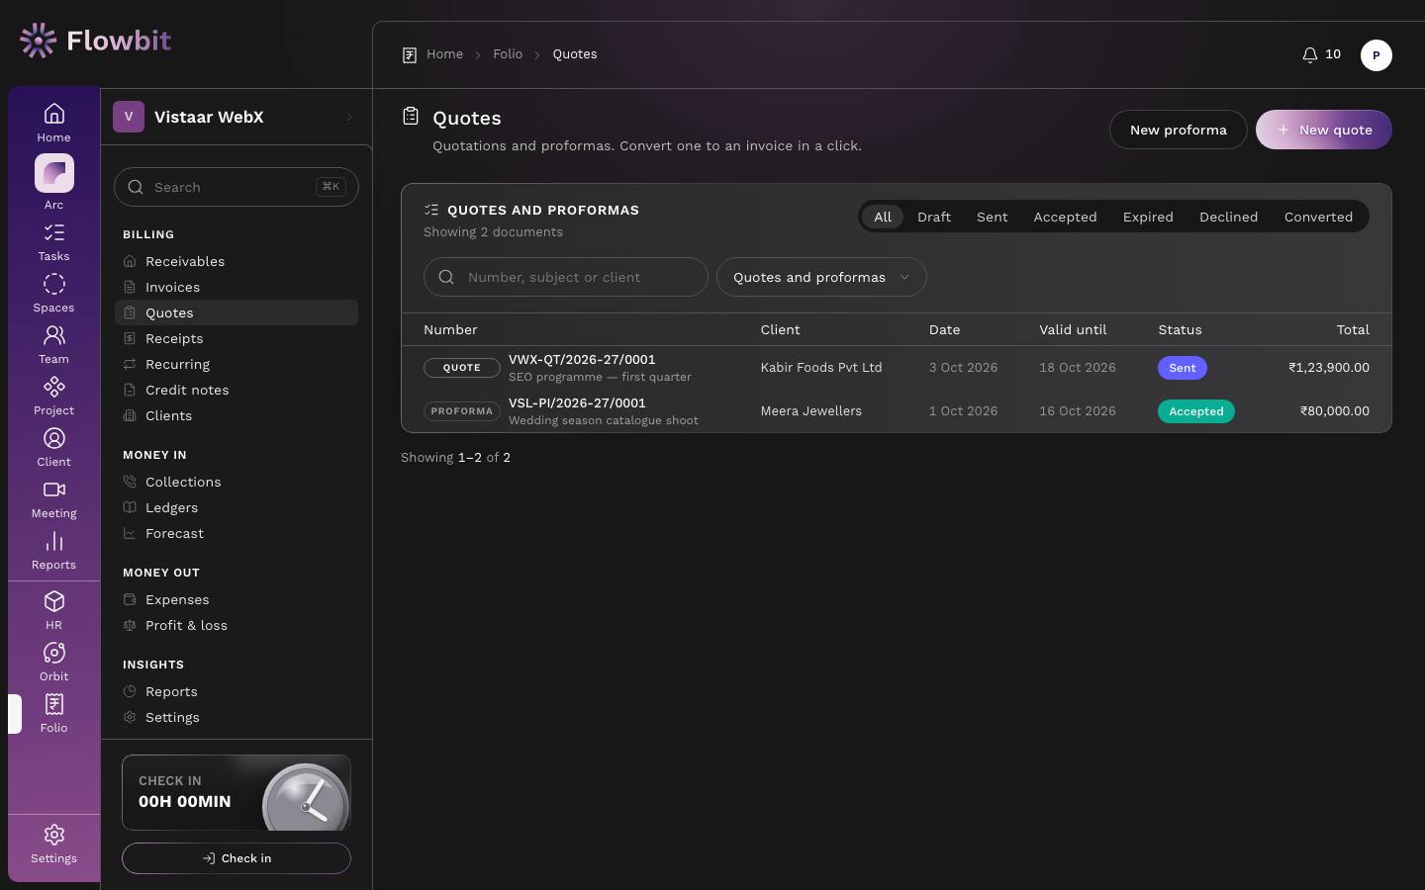Open the Arc app icon
The height and width of the screenshot is (890, 1425).
(53, 182)
